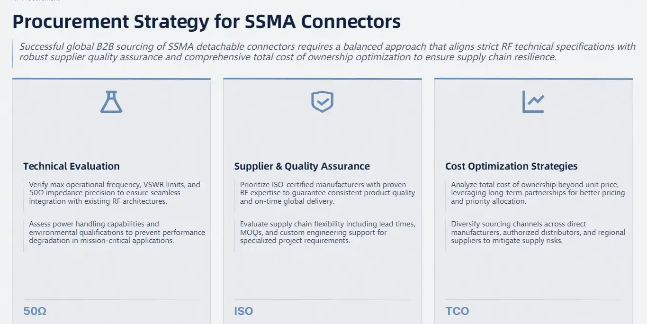The image size is (647, 324).
Task: Select the Supplier & Quality Assurance heading
Action: click(x=302, y=166)
